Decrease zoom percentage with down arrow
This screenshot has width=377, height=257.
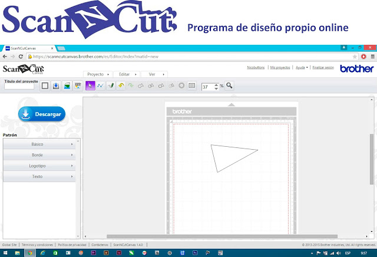(216, 88)
